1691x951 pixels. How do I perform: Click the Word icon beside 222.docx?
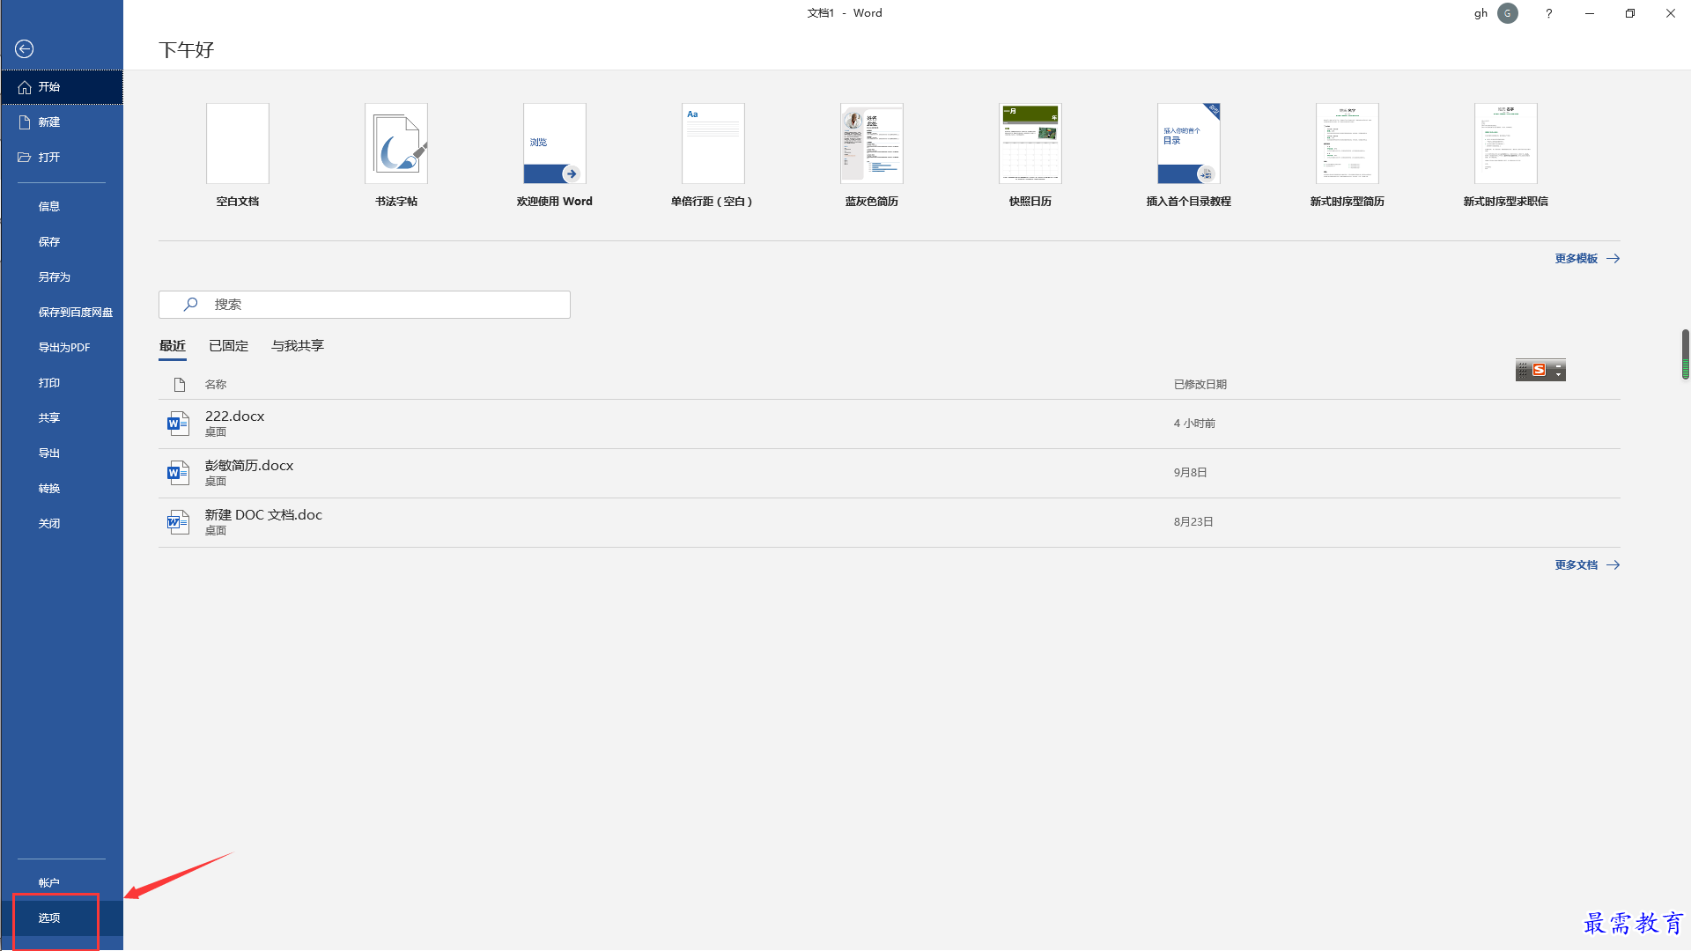[x=178, y=424]
